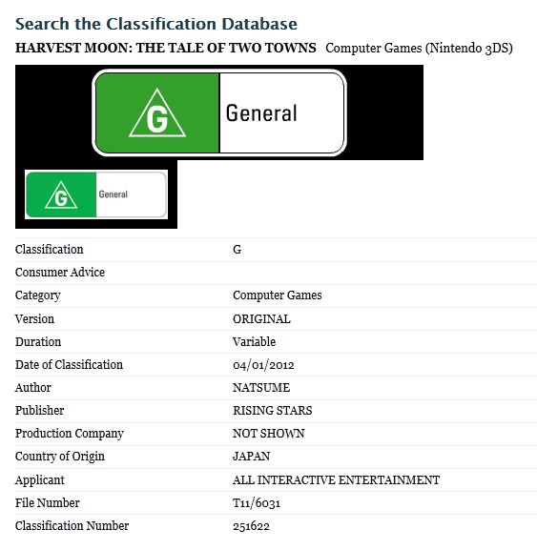Screen dimensions: 537x550
Task: Select the small General rating thumbnail
Action: pos(96,194)
